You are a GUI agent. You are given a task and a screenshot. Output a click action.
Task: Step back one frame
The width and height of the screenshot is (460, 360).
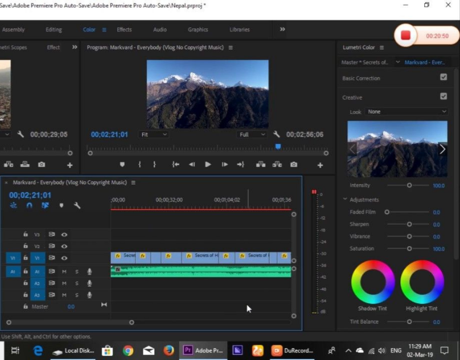click(191, 165)
